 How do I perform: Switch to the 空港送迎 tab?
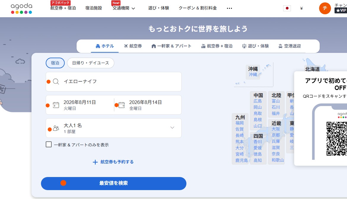pyautogui.click(x=289, y=46)
